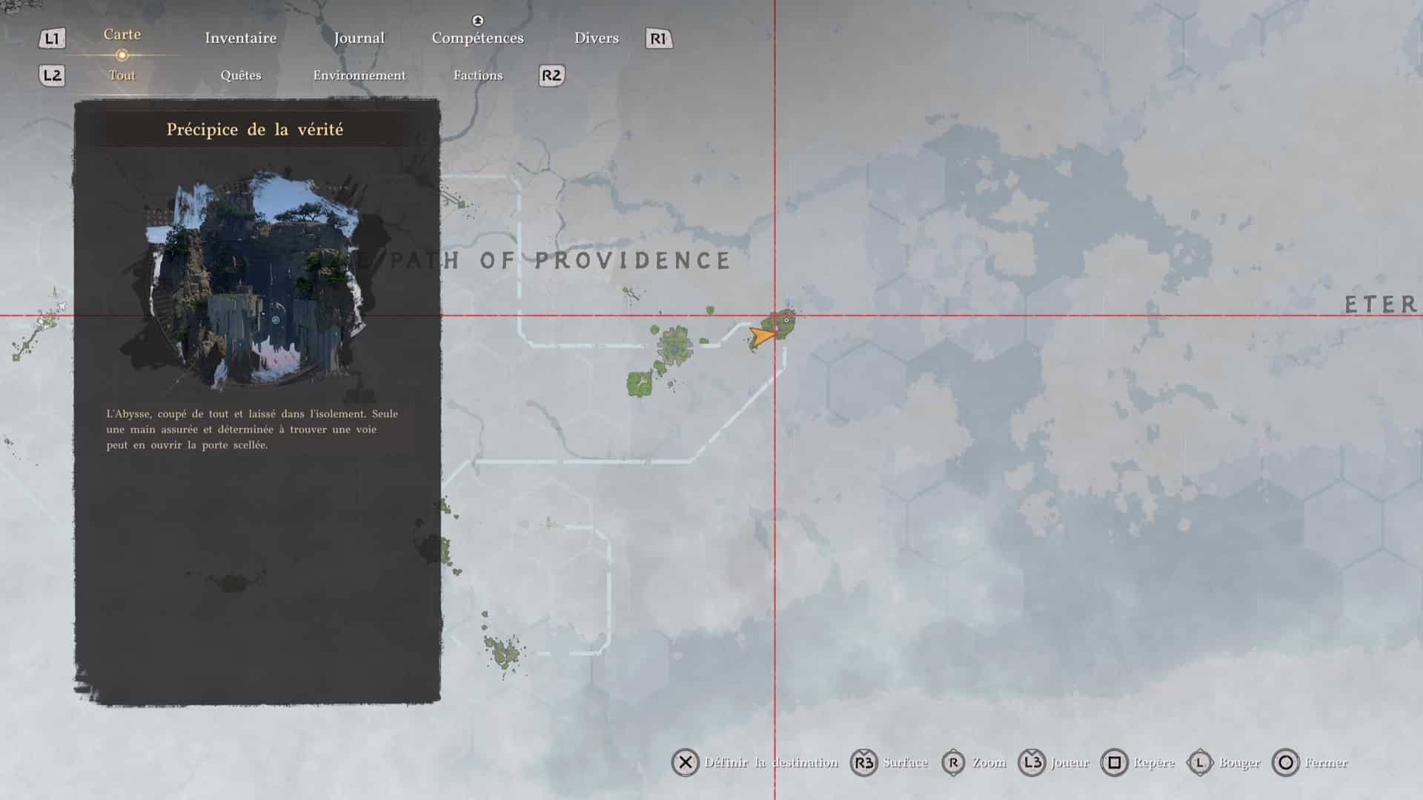Image resolution: width=1423 pixels, height=800 pixels.
Task: Open the Compétences tab
Action: [x=477, y=38]
